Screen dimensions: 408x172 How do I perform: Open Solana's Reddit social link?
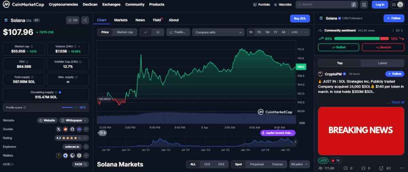(66, 129)
